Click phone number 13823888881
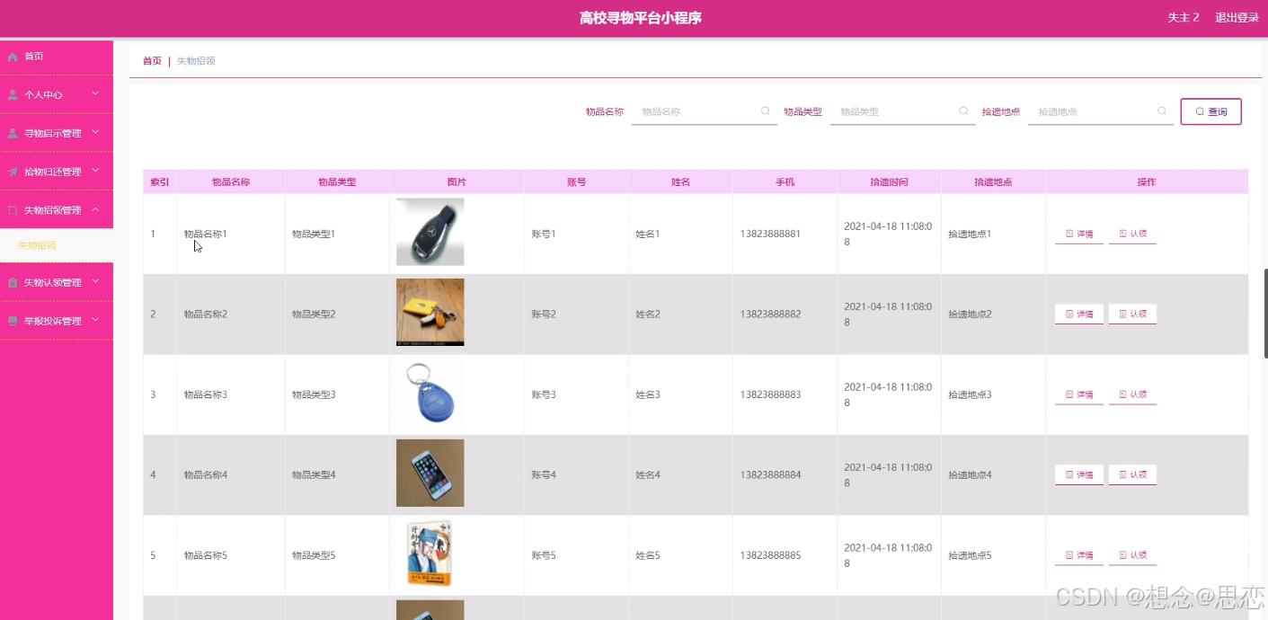 [770, 234]
